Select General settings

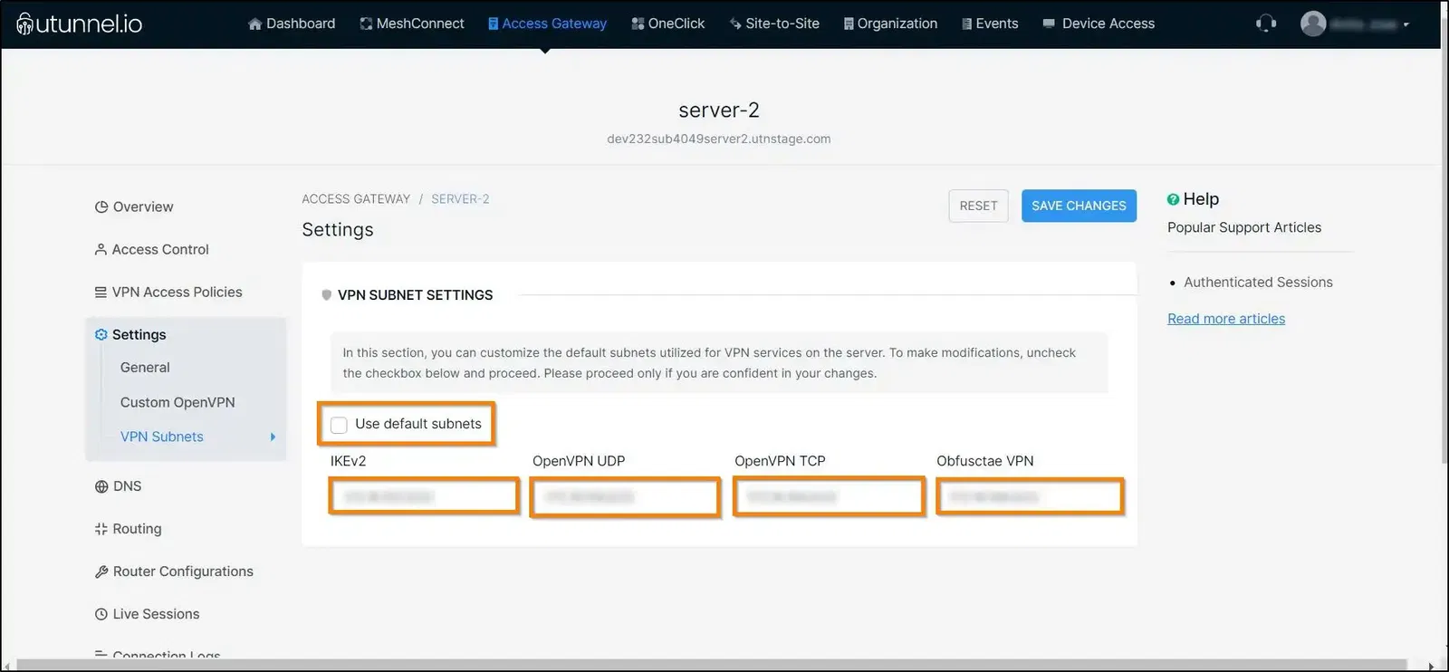click(145, 367)
